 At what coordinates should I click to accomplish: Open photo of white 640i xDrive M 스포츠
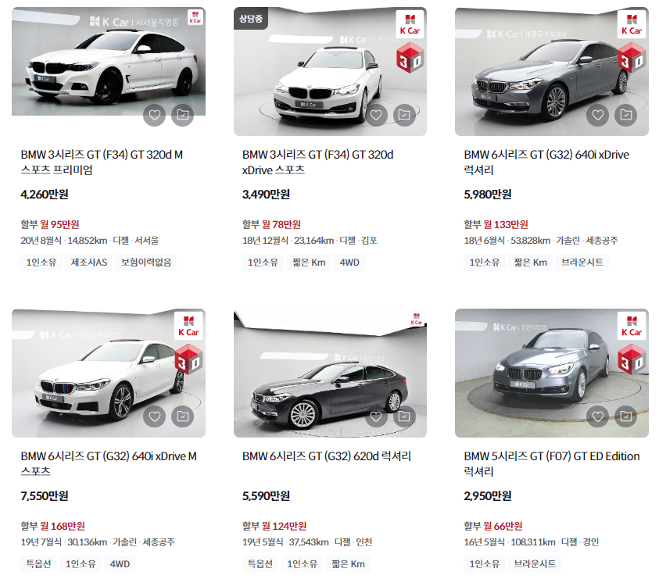click(109, 373)
